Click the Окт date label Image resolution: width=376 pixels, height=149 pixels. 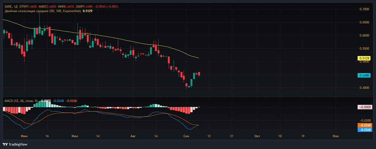coord(257,136)
